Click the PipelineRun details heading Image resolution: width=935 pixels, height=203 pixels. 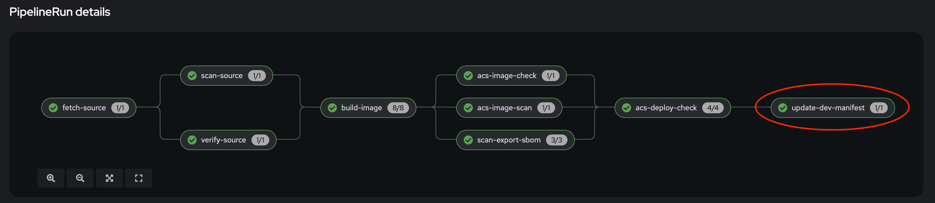(x=59, y=12)
